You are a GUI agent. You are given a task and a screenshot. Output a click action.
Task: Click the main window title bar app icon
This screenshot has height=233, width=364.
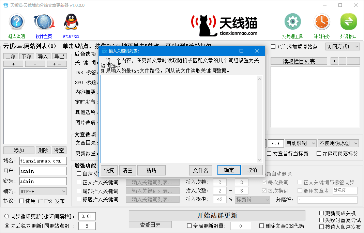tap(6, 5)
